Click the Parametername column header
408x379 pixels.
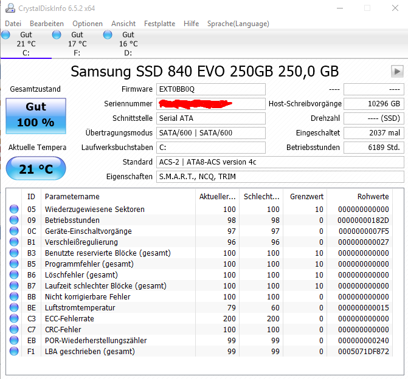(x=118, y=197)
